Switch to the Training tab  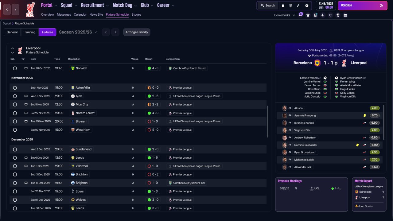click(x=30, y=32)
